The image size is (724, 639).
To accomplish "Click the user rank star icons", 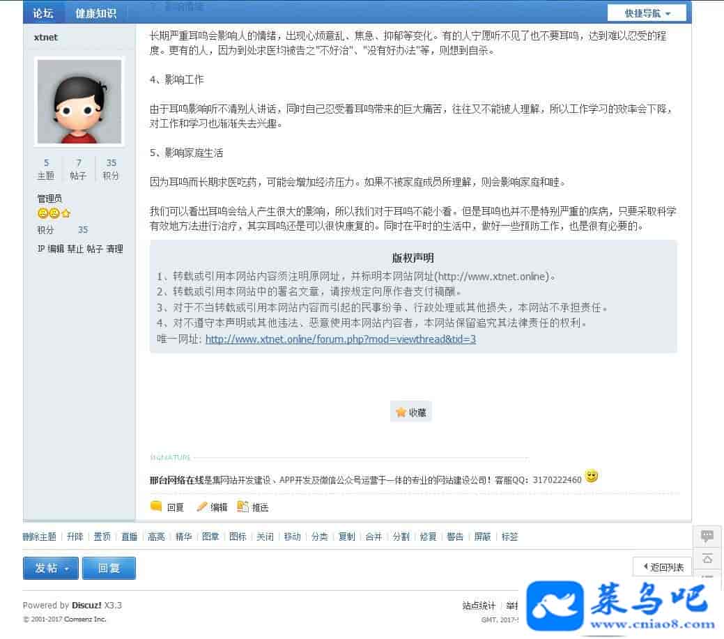I will [x=54, y=213].
